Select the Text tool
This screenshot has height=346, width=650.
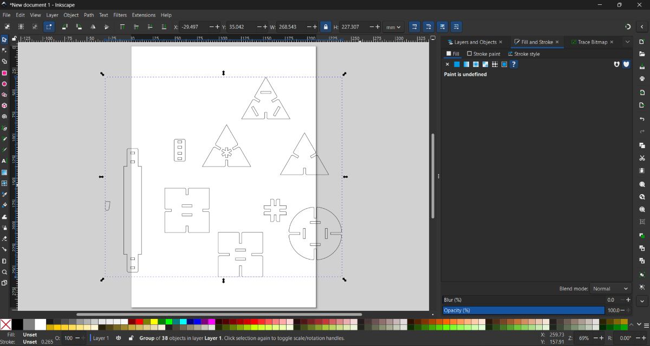[x=4, y=162]
